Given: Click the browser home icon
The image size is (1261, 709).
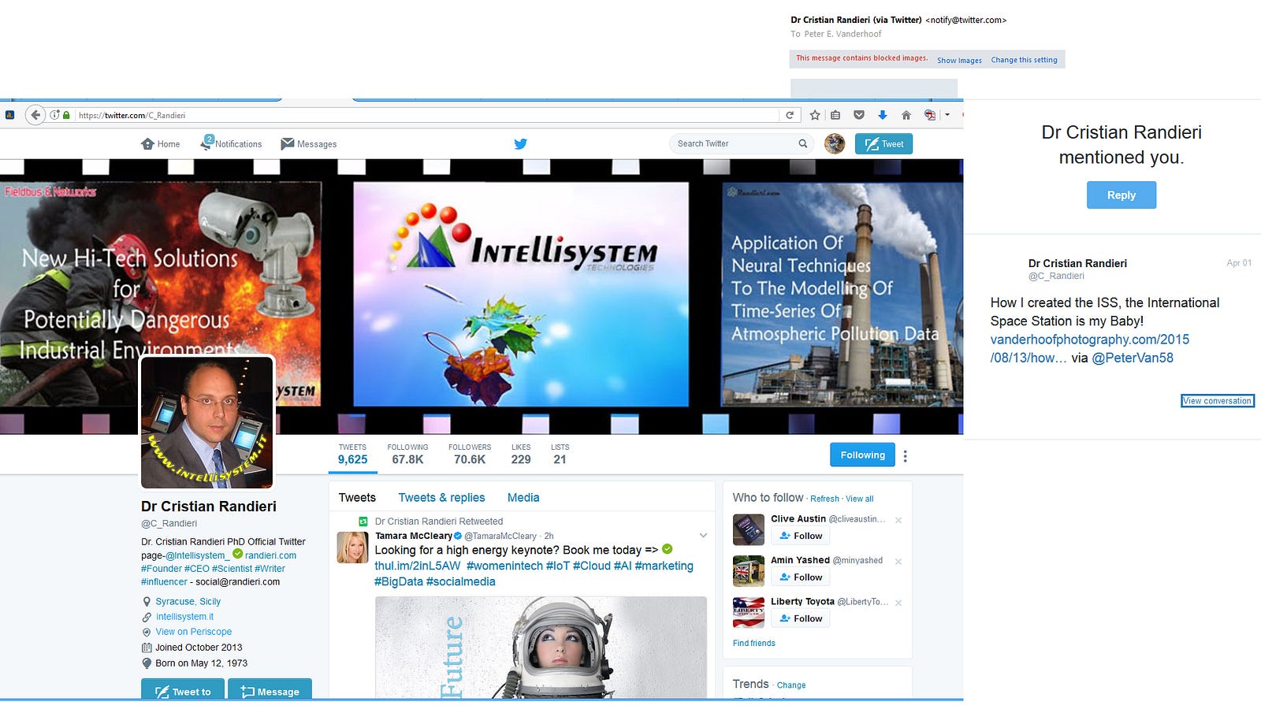Looking at the screenshot, I should click(x=906, y=115).
